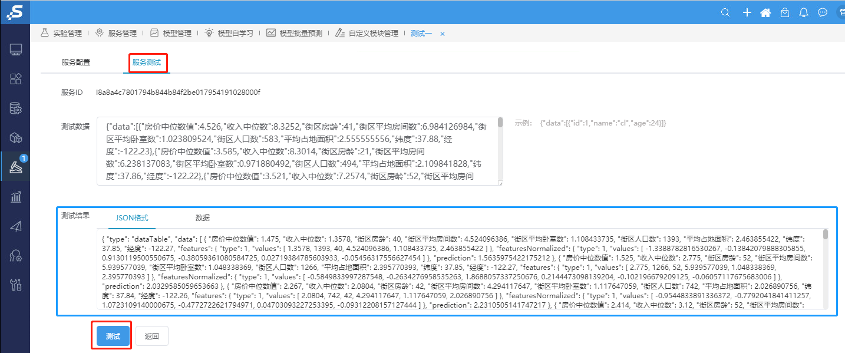Image resolution: width=845 pixels, height=353 pixels.
Task: Click the pencil icon beside 自定义模块管理
Action: click(x=339, y=33)
